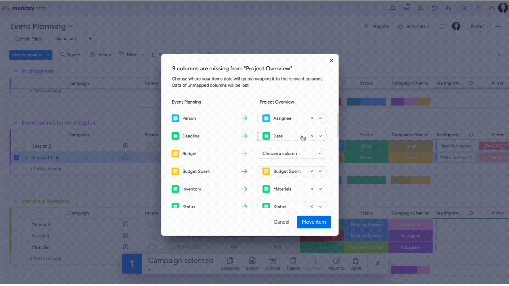Open the Assignee mapping dropdown
Screen dimensions: 509x286
point(320,118)
